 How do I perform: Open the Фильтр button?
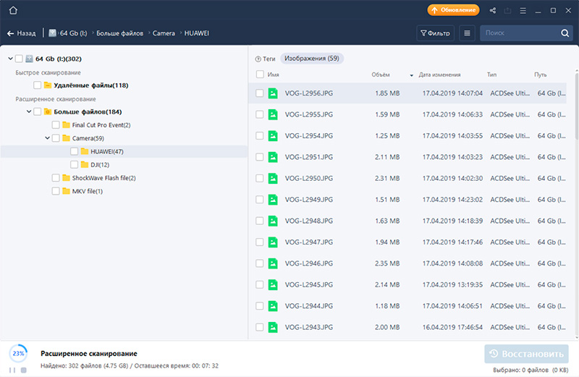coord(435,33)
